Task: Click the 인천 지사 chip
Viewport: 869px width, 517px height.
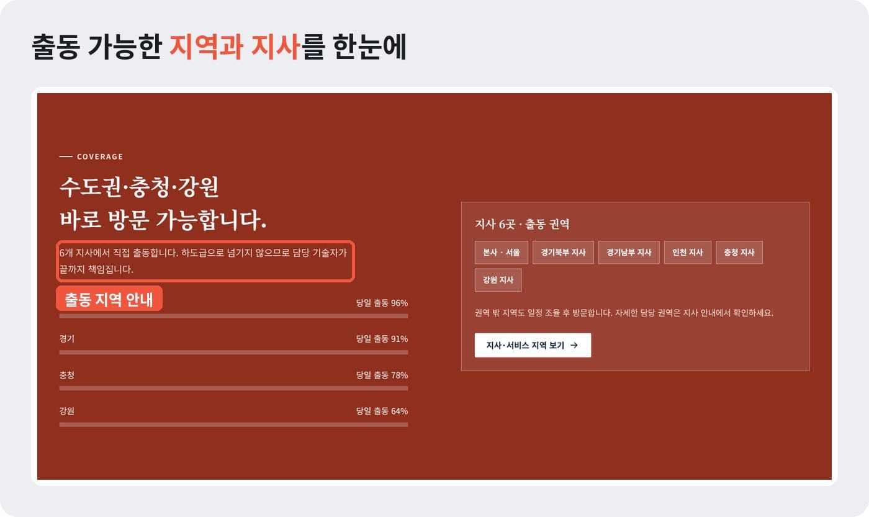Action: [687, 253]
